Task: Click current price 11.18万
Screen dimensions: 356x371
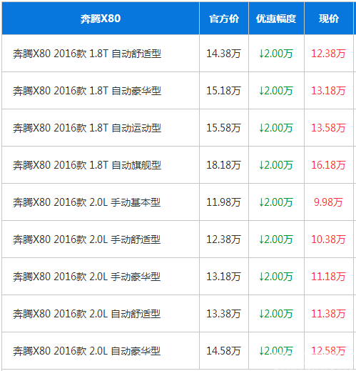Action: pos(328,277)
